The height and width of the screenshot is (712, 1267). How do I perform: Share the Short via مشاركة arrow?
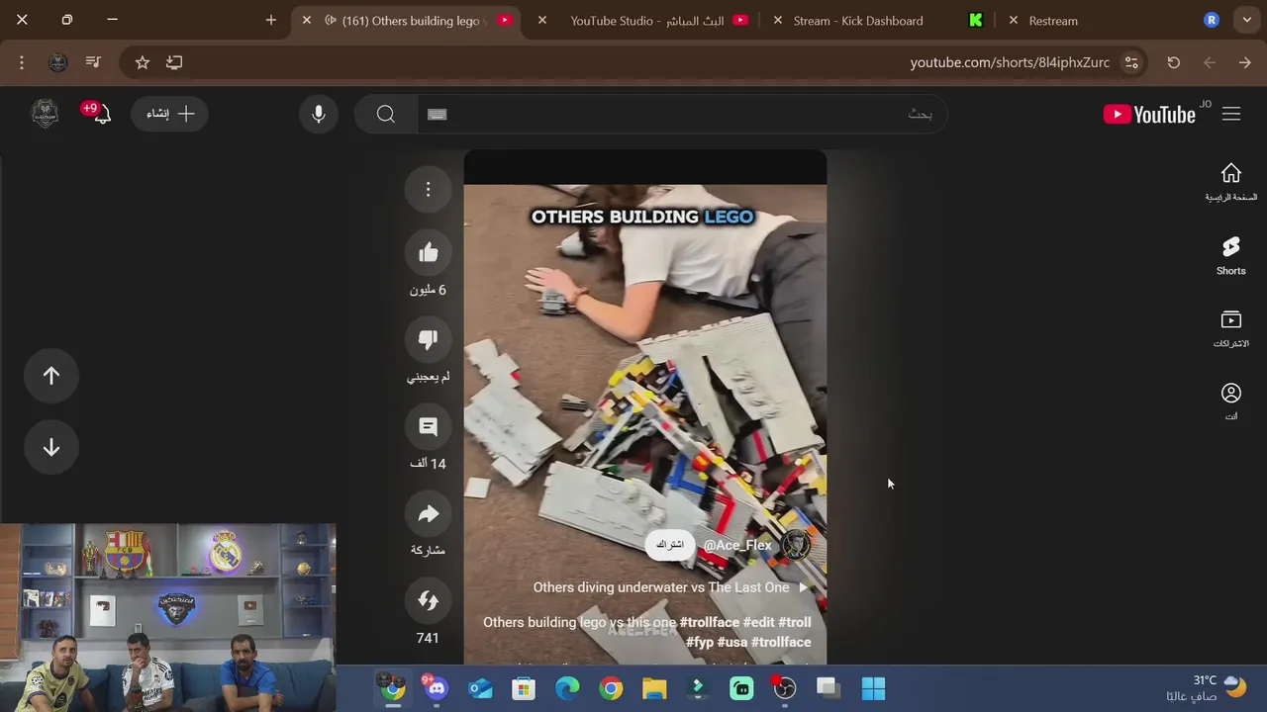[x=428, y=514]
